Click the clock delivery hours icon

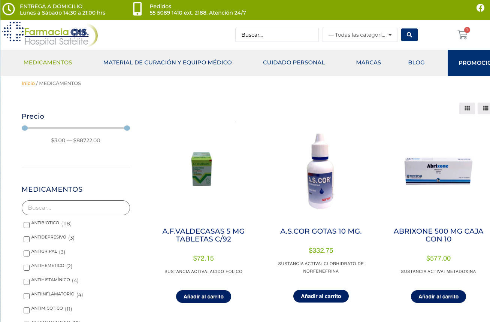point(9,9)
